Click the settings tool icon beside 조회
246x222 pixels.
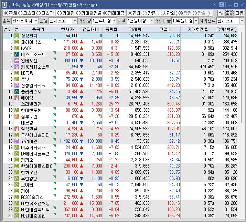(221, 13)
